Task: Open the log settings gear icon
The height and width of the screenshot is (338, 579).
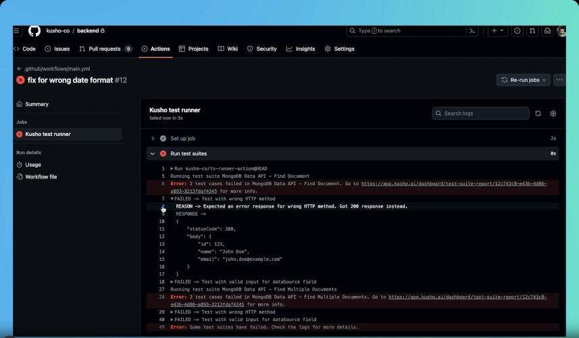Action: click(x=553, y=114)
